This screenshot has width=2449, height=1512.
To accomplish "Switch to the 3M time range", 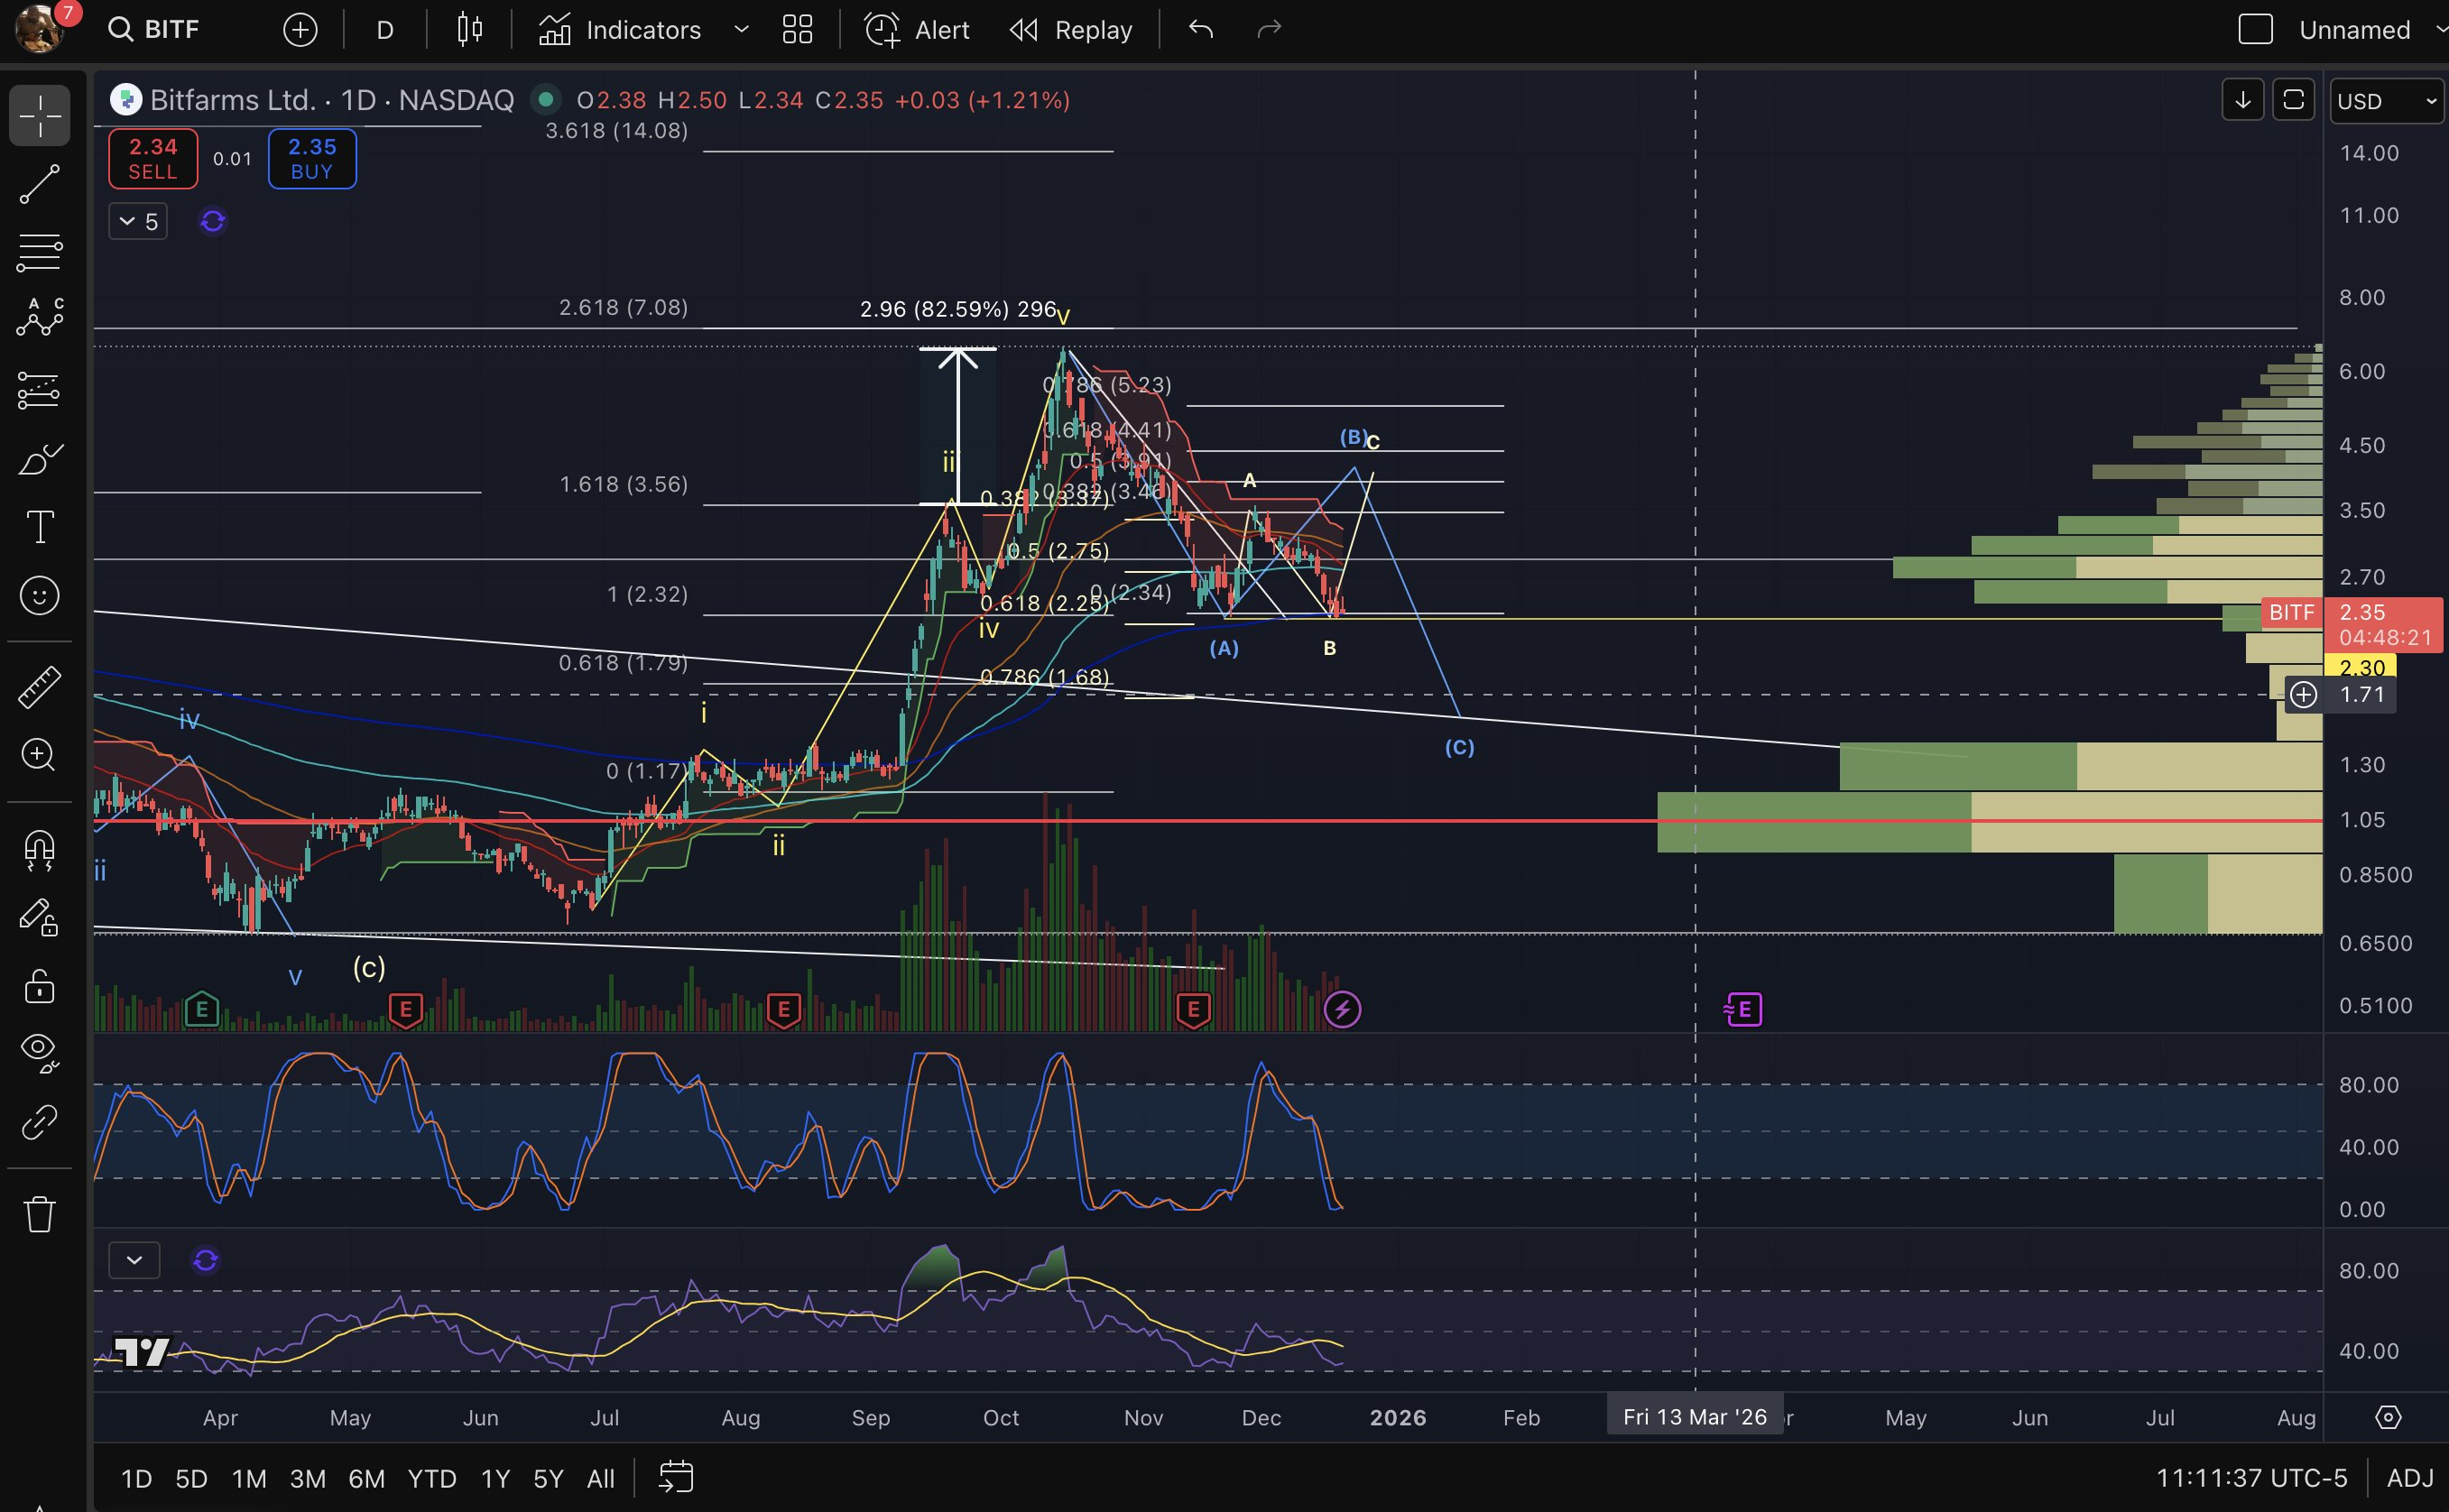I will point(307,1479).
